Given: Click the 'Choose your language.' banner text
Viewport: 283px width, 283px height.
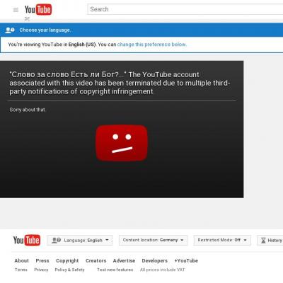Looking at the screenshot, I should pos(45,30).
